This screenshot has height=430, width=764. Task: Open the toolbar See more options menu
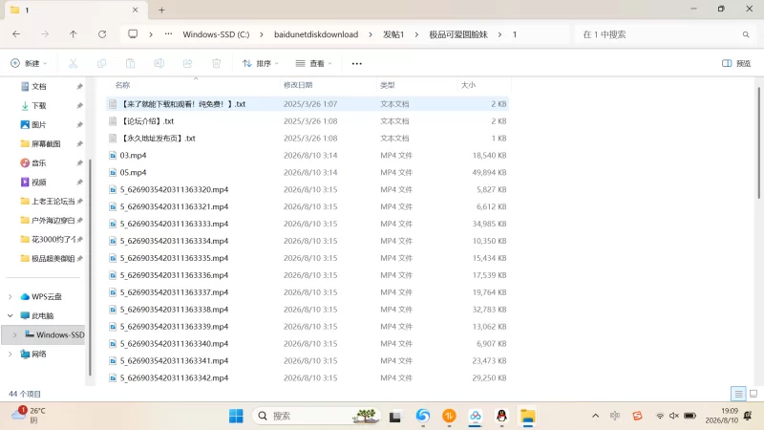356,63
